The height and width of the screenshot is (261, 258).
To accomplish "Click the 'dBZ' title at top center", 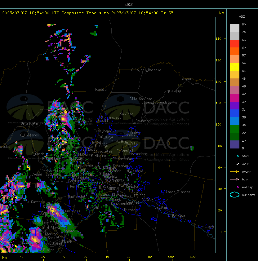I will 129,4.
